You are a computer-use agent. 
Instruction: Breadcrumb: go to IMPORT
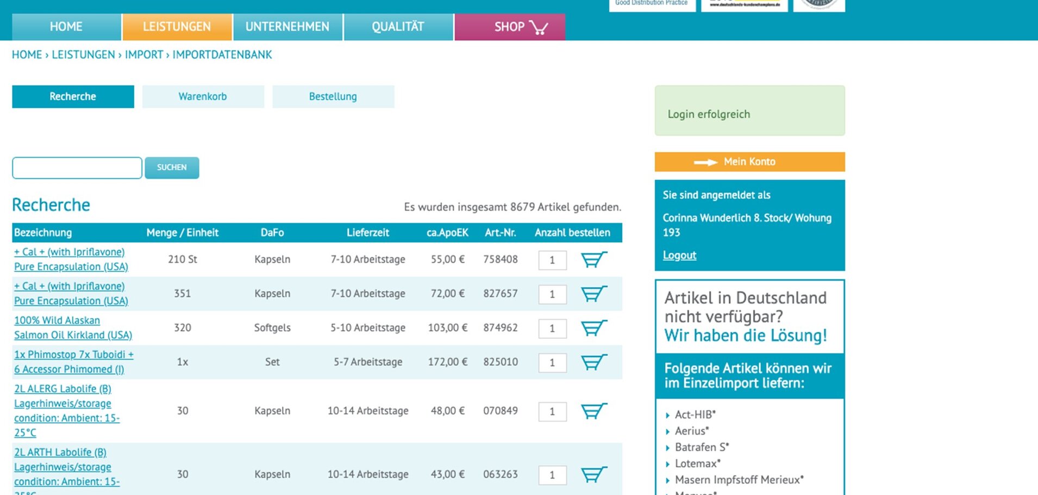[x=144, y=55]
